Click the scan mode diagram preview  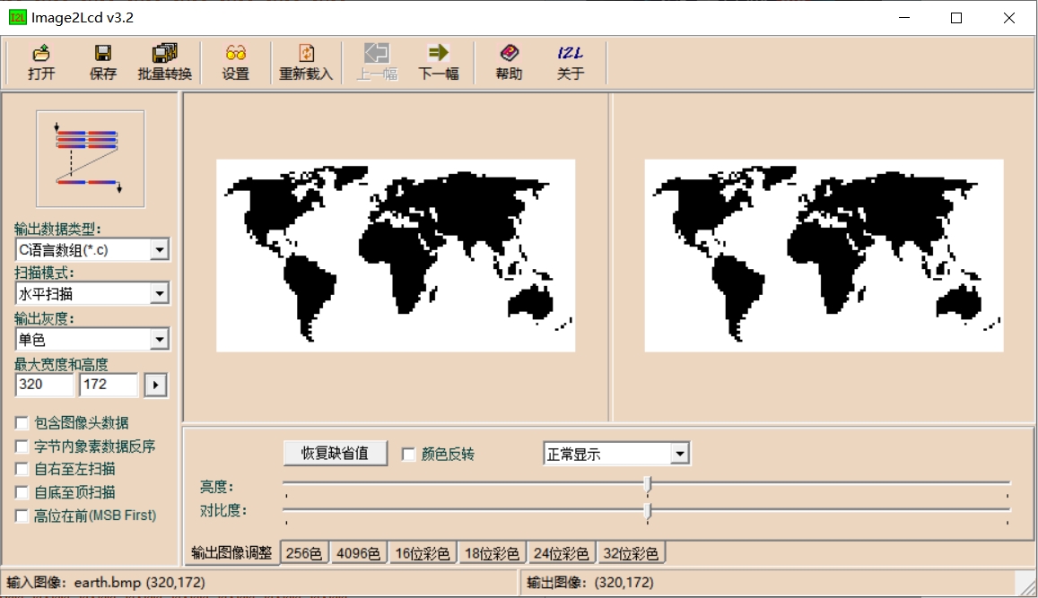(91, 159)
